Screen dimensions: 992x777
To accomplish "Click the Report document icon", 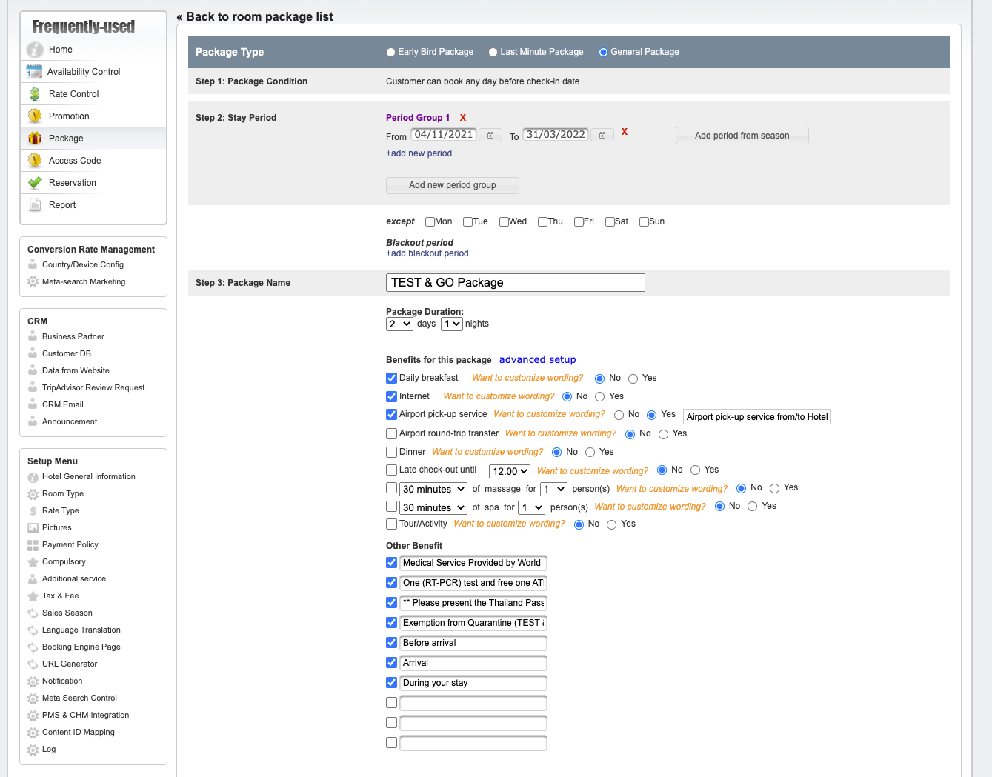I will click(x=35, y=205).
